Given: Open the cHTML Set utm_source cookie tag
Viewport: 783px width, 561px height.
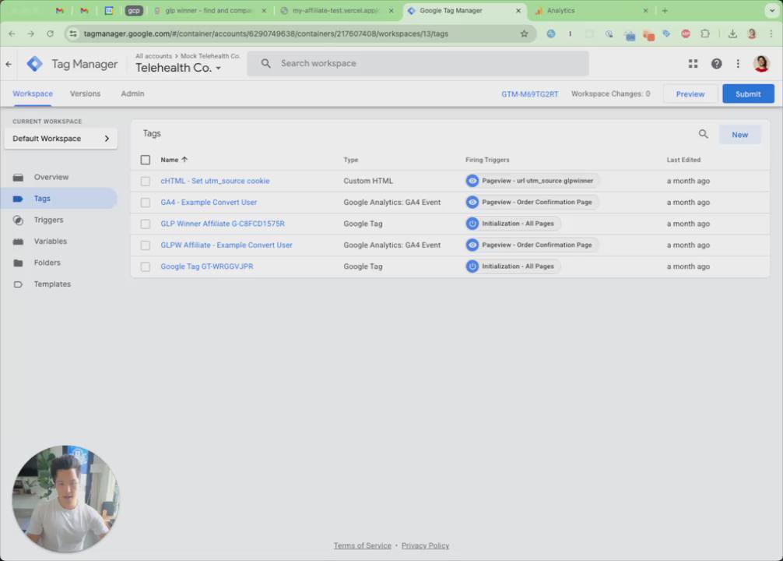Looking at the screenshot, I should 215,181.
